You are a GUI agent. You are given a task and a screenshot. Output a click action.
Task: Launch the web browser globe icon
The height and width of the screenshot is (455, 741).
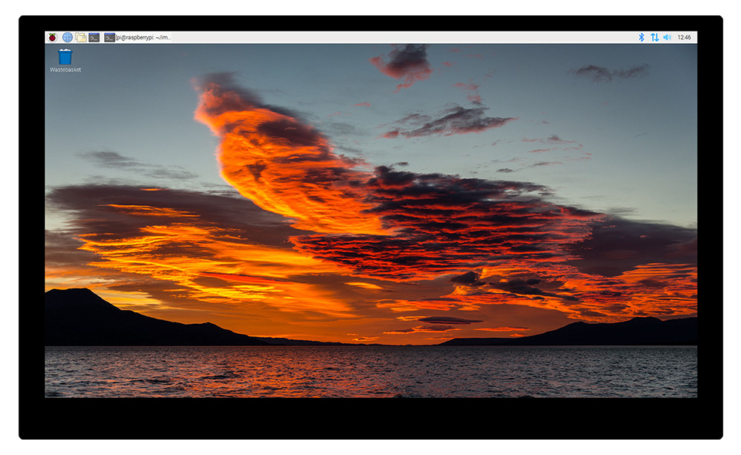(x=67, y=37)
